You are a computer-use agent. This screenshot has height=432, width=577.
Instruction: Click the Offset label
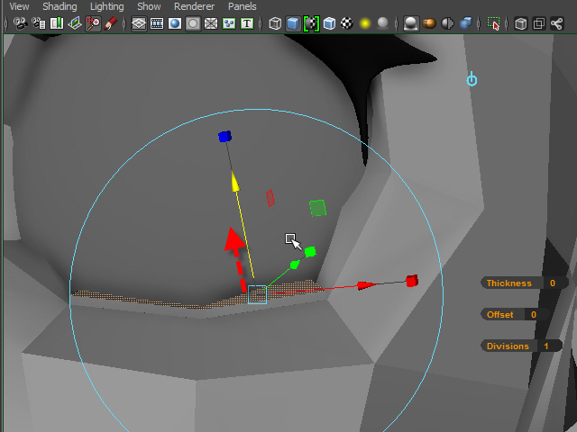point(499,314)
